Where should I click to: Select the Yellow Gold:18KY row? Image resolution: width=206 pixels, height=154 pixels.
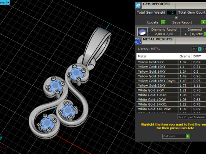coord(171,76)
